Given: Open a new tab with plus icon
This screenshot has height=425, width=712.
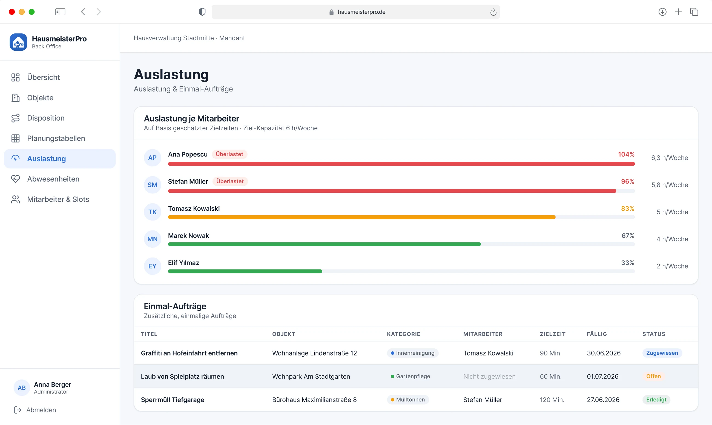Looking at the screenshot, I should pyautogui.click(x=678, y=12).
